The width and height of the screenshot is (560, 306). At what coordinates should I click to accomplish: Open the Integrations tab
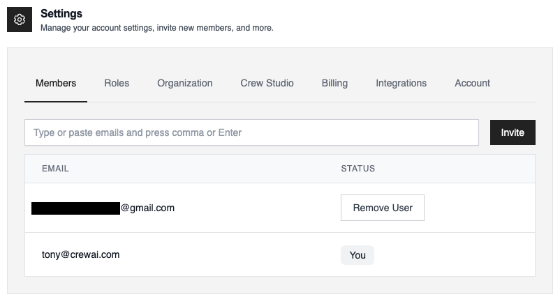(x=401, y=83)
